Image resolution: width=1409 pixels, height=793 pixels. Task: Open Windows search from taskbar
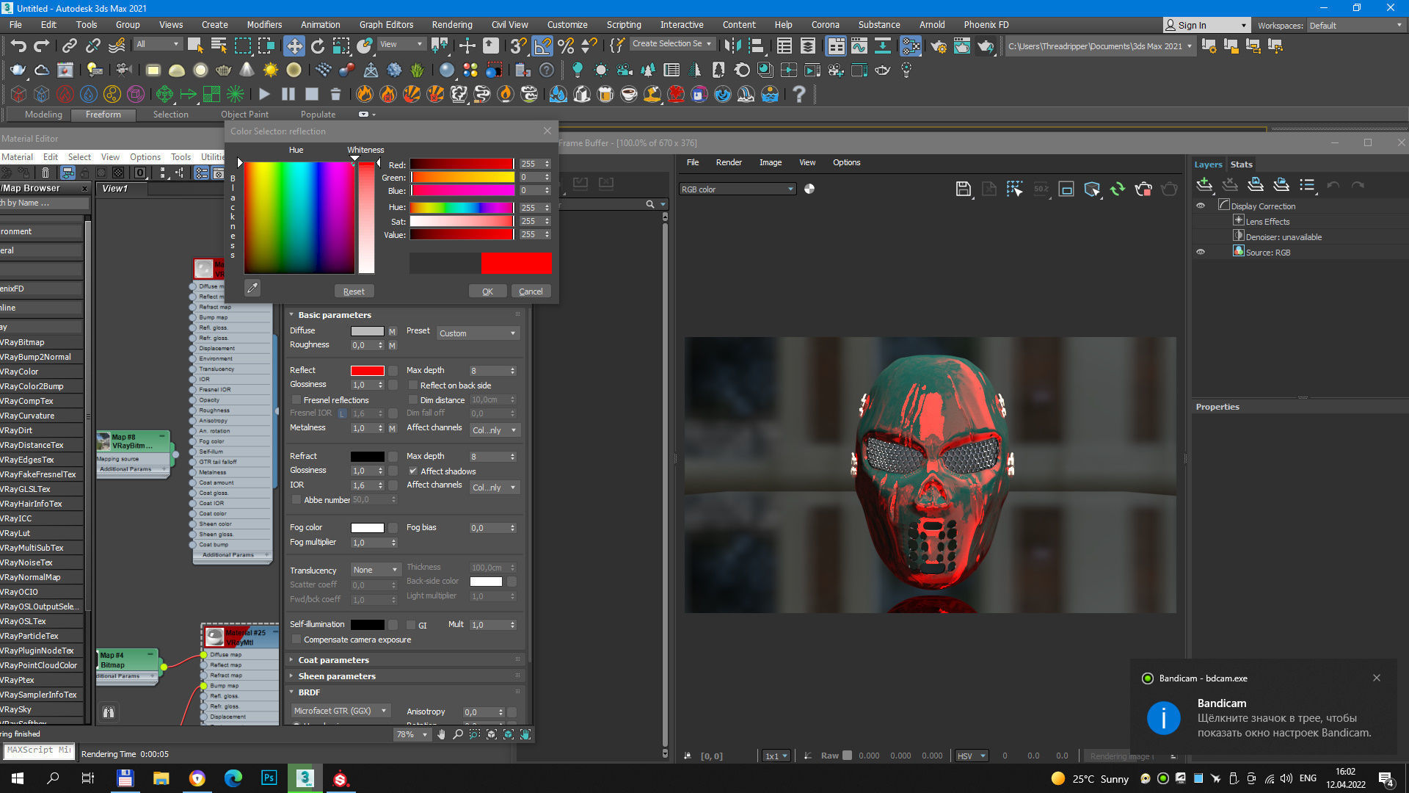point(53,778)
